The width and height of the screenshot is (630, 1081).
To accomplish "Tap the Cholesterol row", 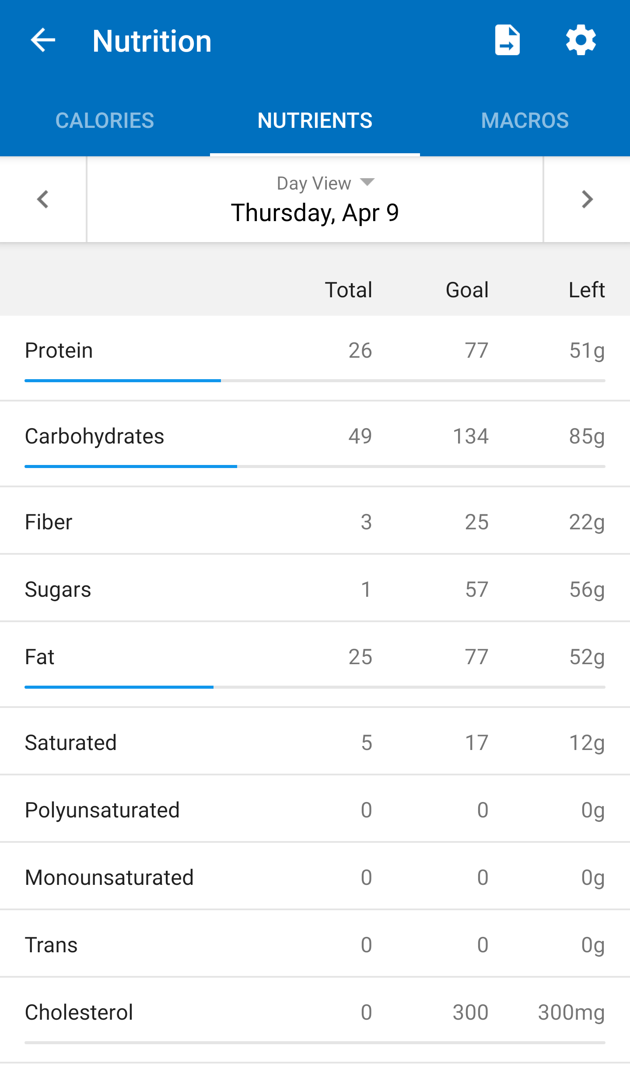I will click(315, 1012).
